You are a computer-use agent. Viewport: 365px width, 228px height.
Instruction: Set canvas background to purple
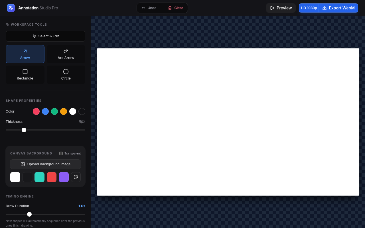(x=64, y=177)
